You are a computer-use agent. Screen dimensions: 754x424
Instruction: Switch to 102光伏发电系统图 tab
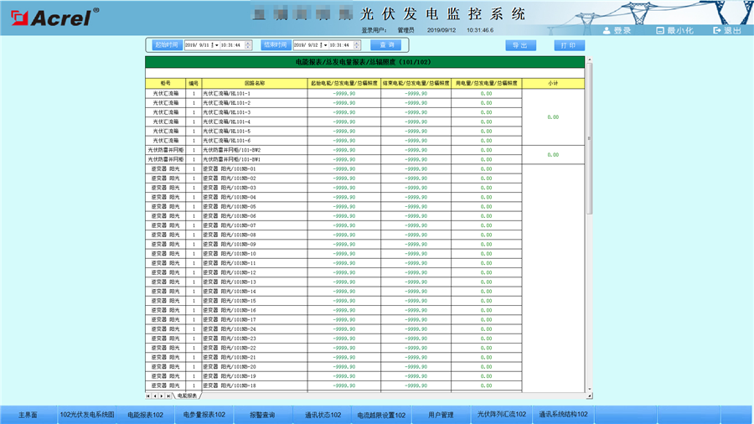tap(87, 415)
